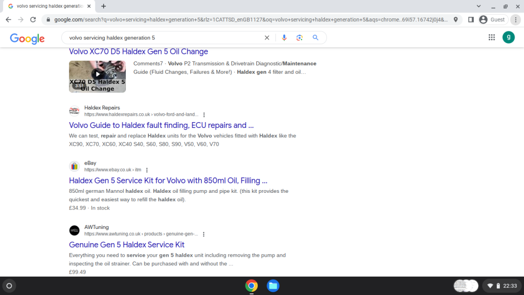This screenshot has width=524, height=295.
Task: Click the £34.99 In stock text
Action: [x=89, y=208]
